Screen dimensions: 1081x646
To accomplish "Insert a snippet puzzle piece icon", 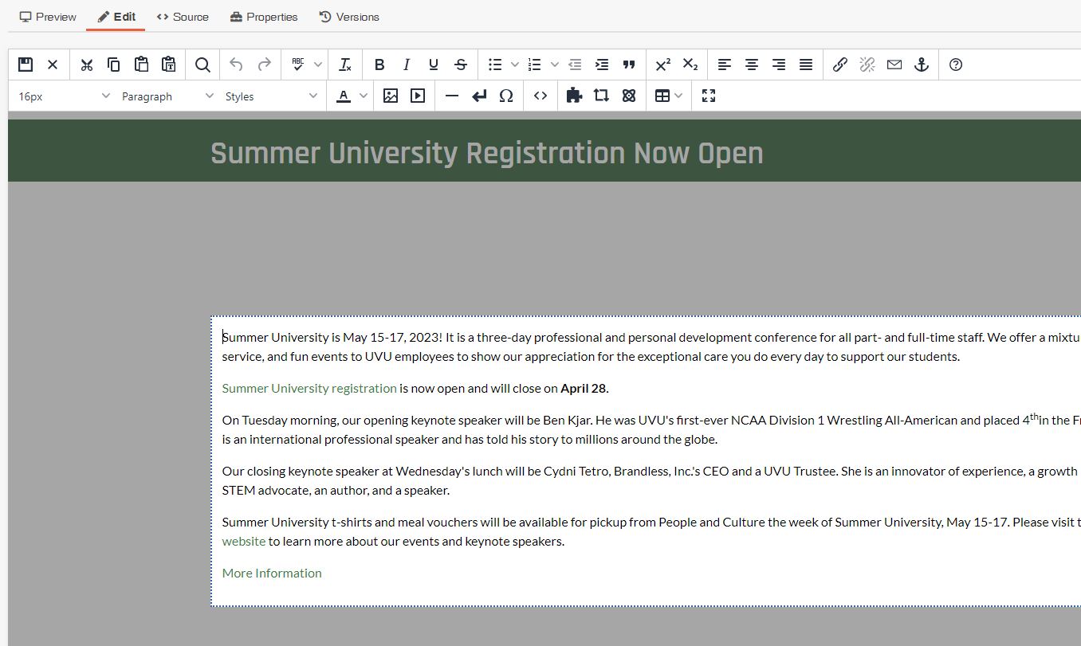I will 574,96.
